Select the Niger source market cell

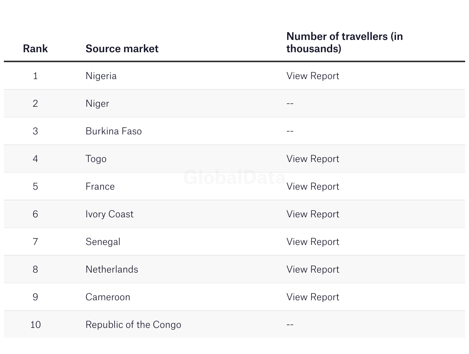click(x=97, y=104)
